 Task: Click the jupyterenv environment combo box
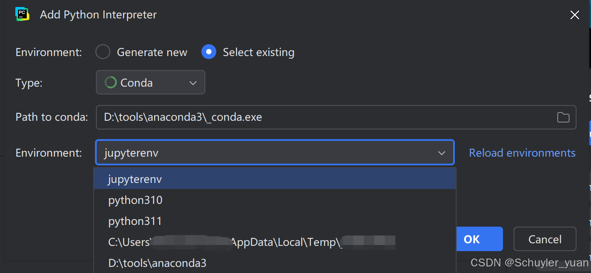point(275,152)
